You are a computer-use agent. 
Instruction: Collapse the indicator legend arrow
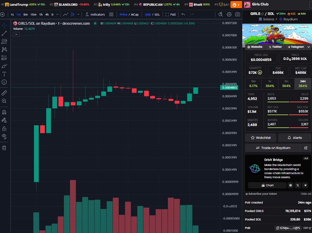pos(16,35)
